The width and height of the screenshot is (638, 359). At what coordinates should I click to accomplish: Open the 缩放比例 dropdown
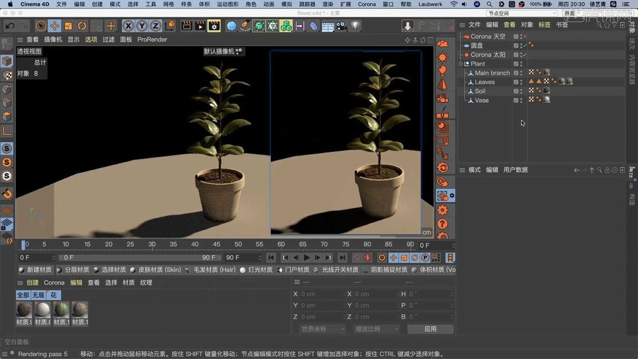(376, 329)
